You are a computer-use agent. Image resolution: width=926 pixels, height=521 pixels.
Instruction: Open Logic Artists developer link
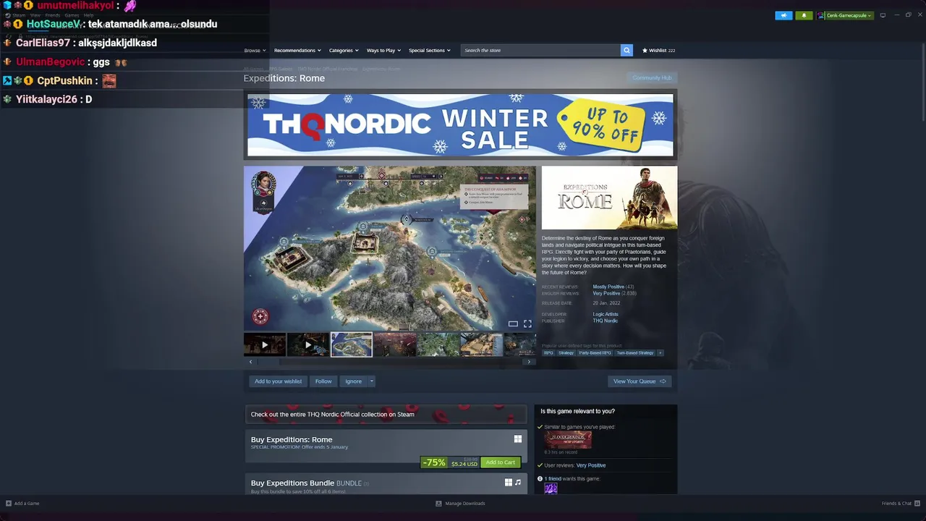pyautogui.click(x=606, y=314)
